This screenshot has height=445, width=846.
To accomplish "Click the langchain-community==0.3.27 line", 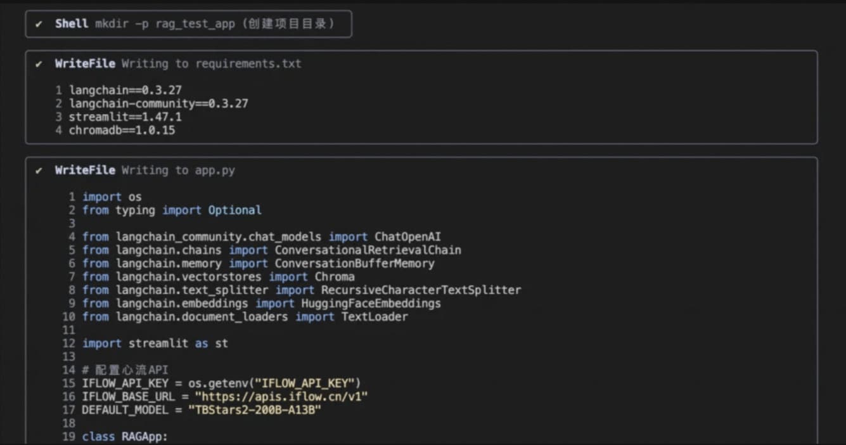I will pyautogui.click(x=158, y=104).
